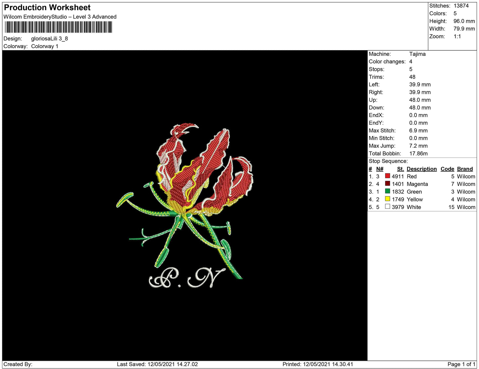Click the 'Colorway 1' value
479x369 pixels.
(x=45, y=46)
